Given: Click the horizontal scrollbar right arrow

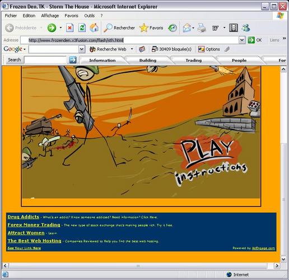Looking at the screenshot, I should coord(277,265).
